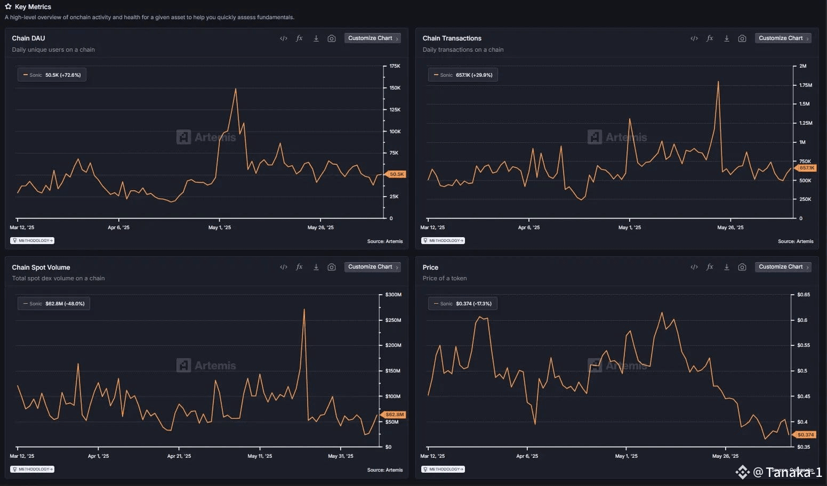This screenshot has width=827, height=486.
Task: Open Methodology link under Chain DAU chart
Action: [x=33, y=241]
